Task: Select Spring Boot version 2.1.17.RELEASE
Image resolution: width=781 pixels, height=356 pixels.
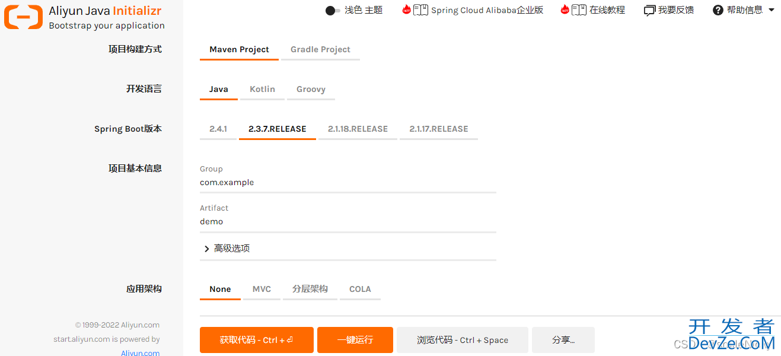Action: [439, 129]
